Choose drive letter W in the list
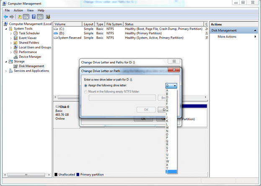 171,161
